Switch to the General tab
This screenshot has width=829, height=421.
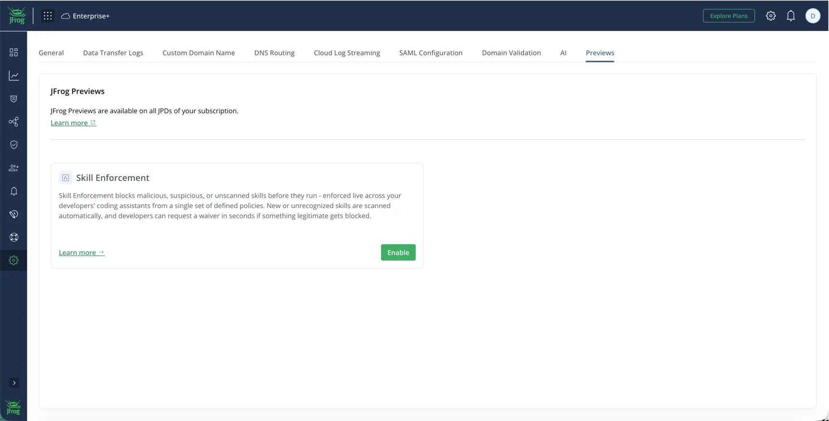click(x=51, y=53)
